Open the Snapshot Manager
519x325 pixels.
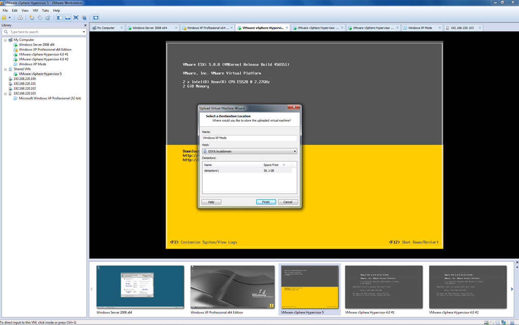click(48, 17)
